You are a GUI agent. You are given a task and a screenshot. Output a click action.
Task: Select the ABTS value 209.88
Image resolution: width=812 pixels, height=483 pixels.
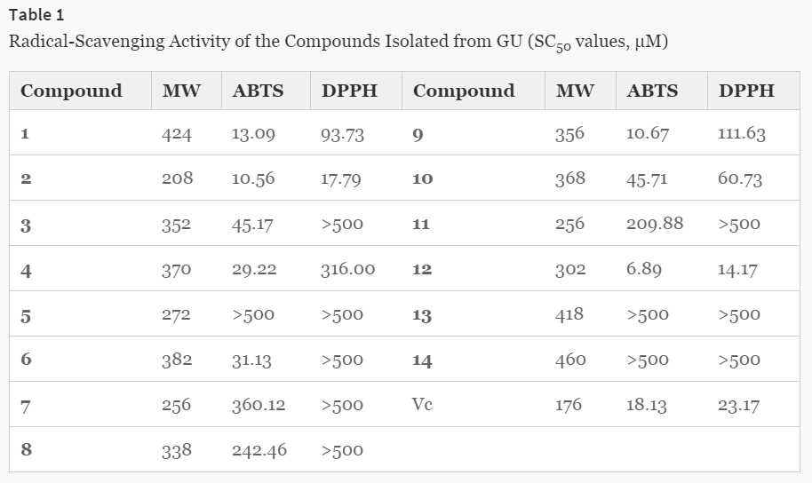click(x=655, y=224)
